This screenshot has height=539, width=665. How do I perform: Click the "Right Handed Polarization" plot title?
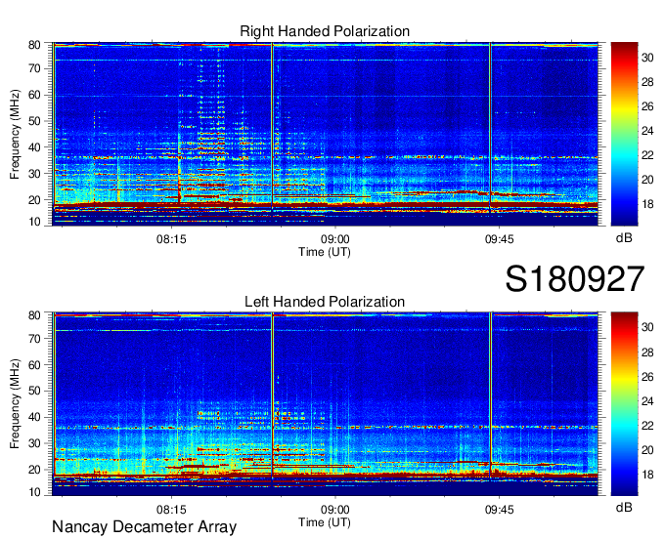(x=325, y=31)
